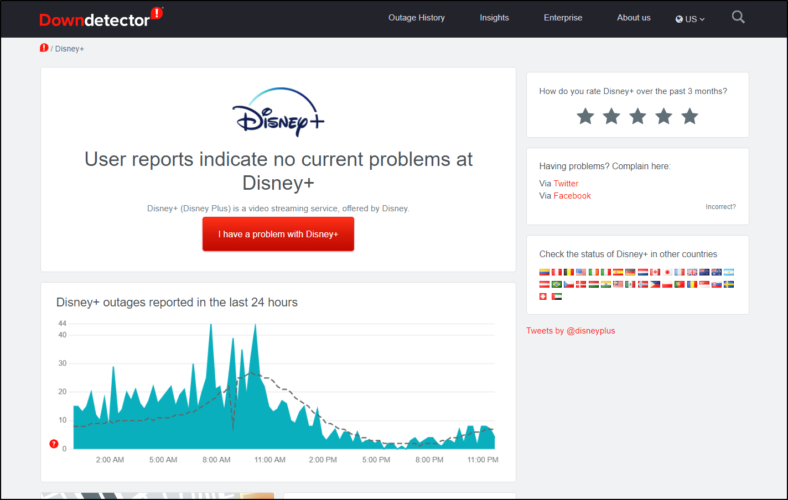The image size is (788, 500).
Task: Select the New Zealand flag
Action: 704,272
